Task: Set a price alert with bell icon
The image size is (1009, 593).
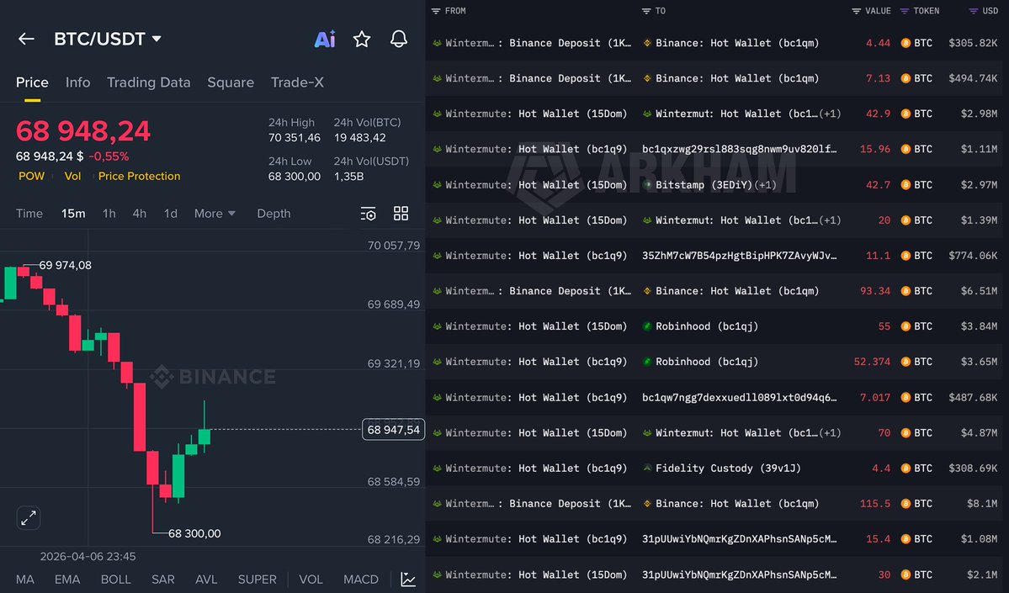Action: (399, 40)
